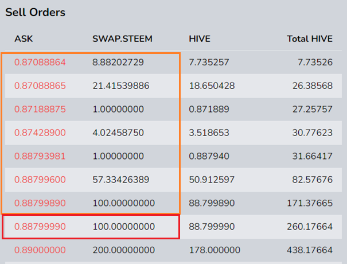Click the HIVE column header
This screenshot has height=264, width=347.
click(x=200, y=39)
